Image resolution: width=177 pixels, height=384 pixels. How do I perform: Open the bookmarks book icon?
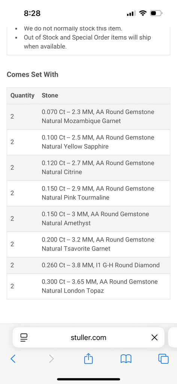[x=126, y=359]
